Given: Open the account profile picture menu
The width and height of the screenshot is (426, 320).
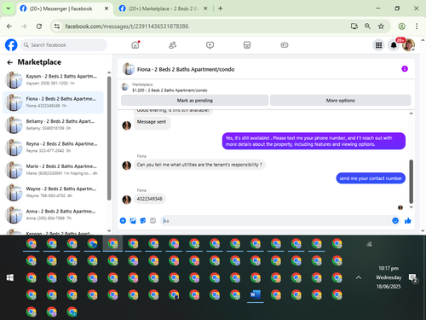Looking at the screenshot, I should tap(408, 45).
